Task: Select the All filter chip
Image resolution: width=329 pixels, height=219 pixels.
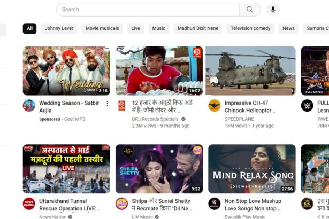Action: pos(29,28)
